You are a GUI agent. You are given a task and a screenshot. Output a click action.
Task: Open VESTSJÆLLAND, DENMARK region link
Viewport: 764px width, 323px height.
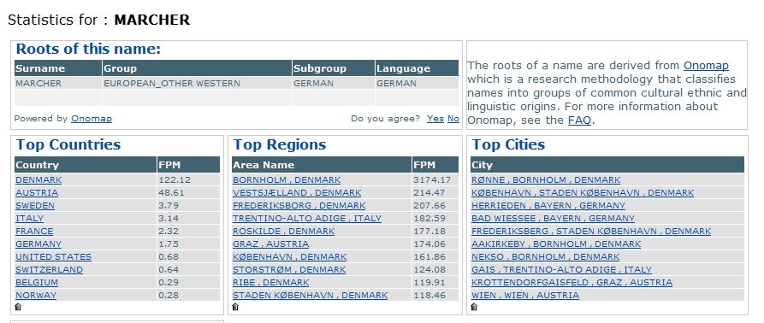pos(297,192)
